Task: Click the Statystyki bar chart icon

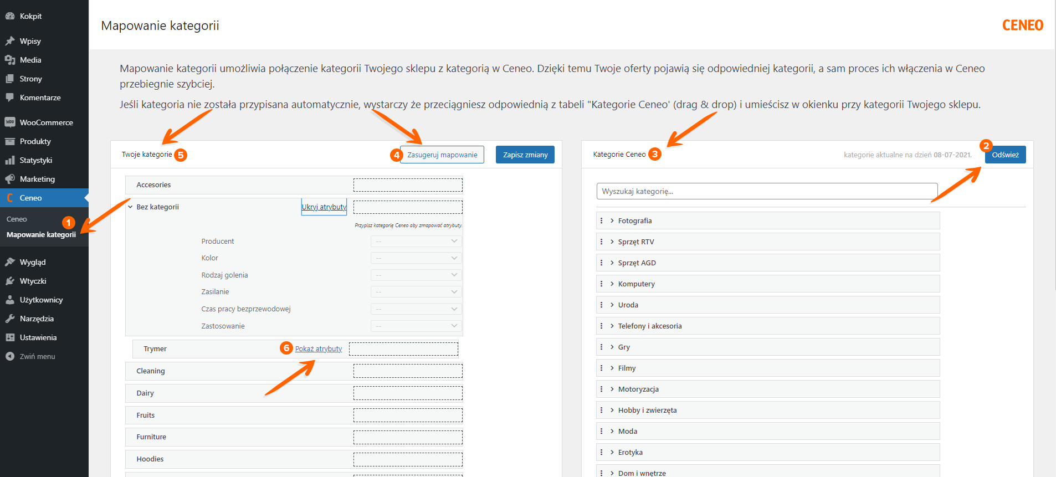Action: point(10,160)
